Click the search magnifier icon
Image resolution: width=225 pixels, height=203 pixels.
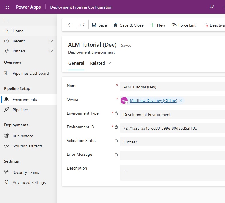pyautogui.click(x=212, y=7)
